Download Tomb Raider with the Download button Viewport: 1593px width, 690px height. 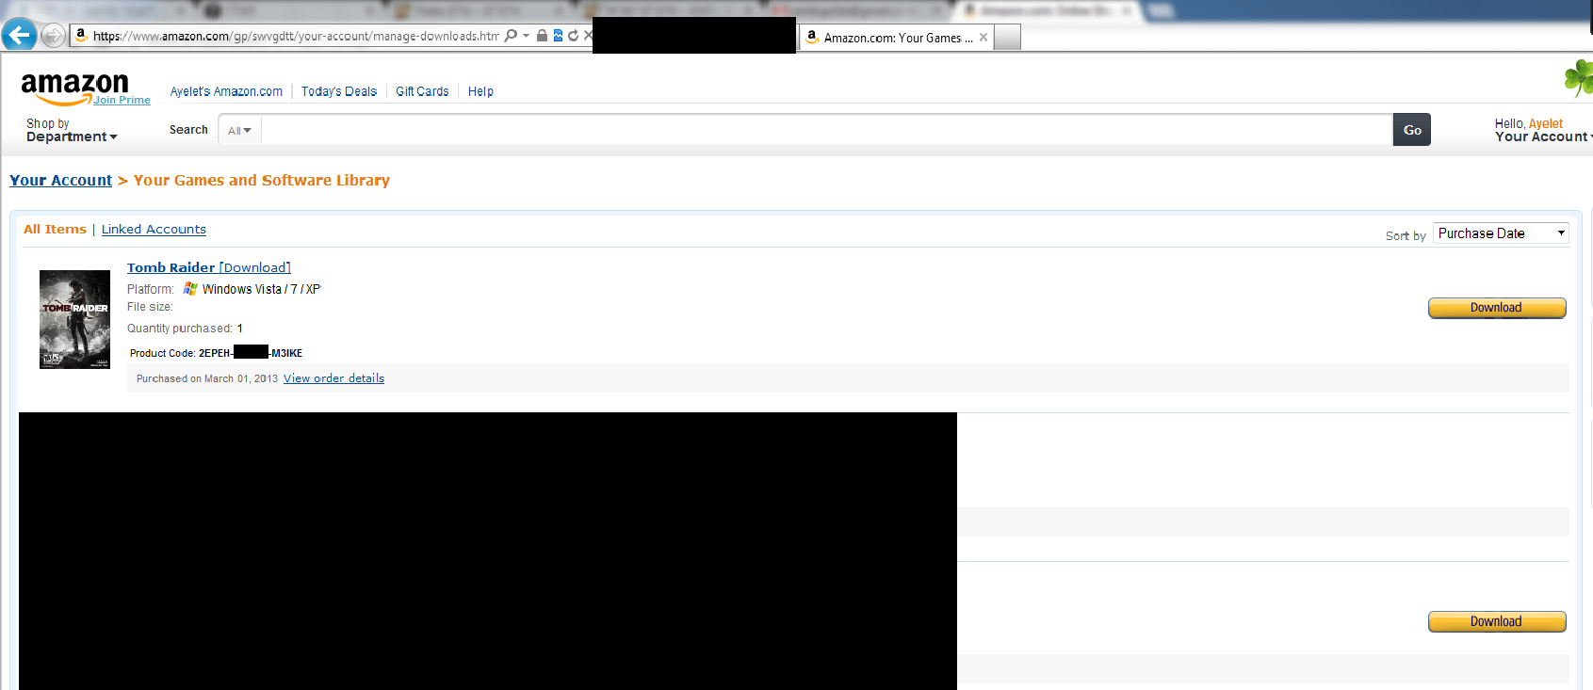click(x=1497, y=308)
